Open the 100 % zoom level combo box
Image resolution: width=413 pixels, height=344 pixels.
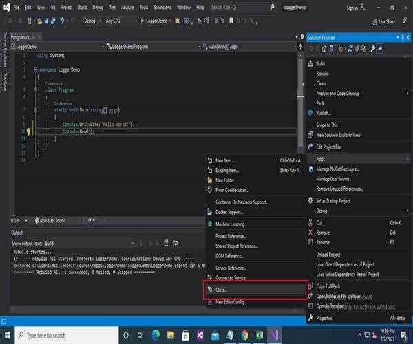pyautogui.click(x=19, y=220)
